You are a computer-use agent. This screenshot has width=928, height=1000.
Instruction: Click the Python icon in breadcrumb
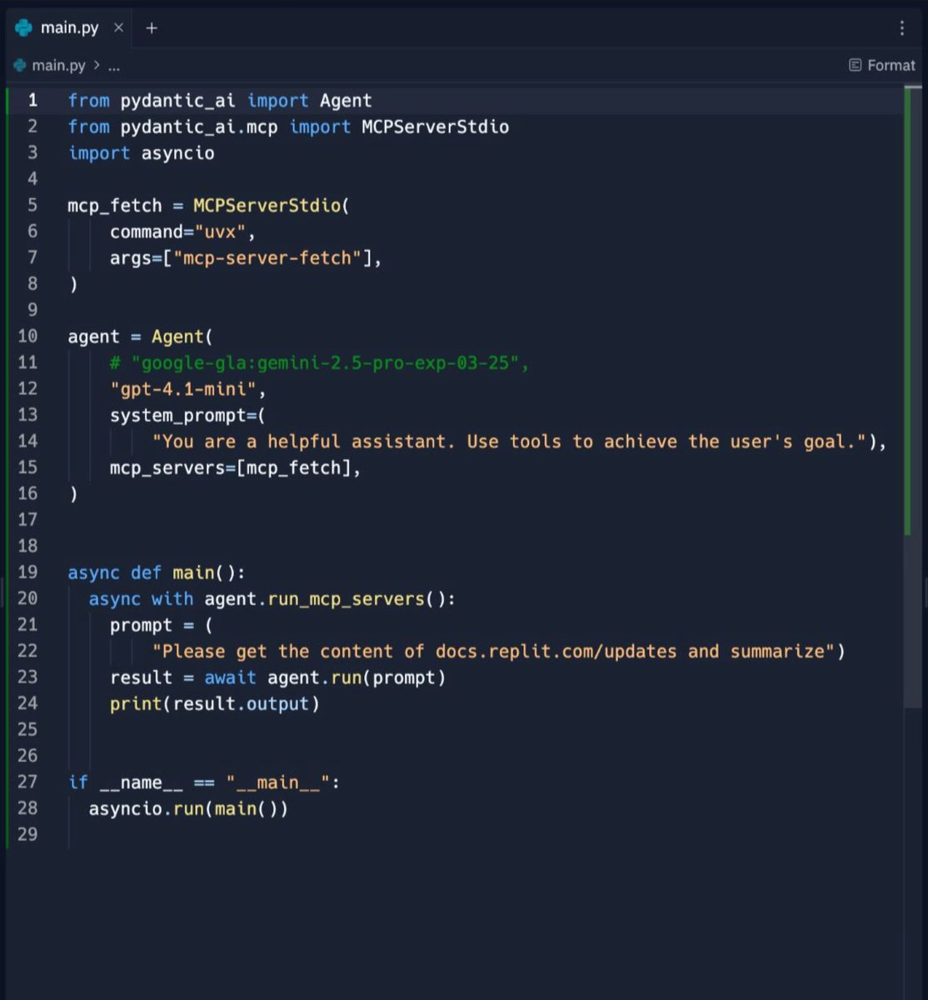(x=20, y=65)
